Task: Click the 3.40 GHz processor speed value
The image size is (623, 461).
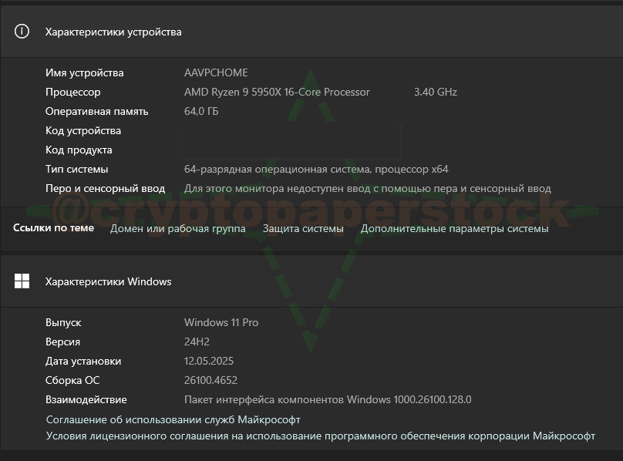Action: coord(435,92)
